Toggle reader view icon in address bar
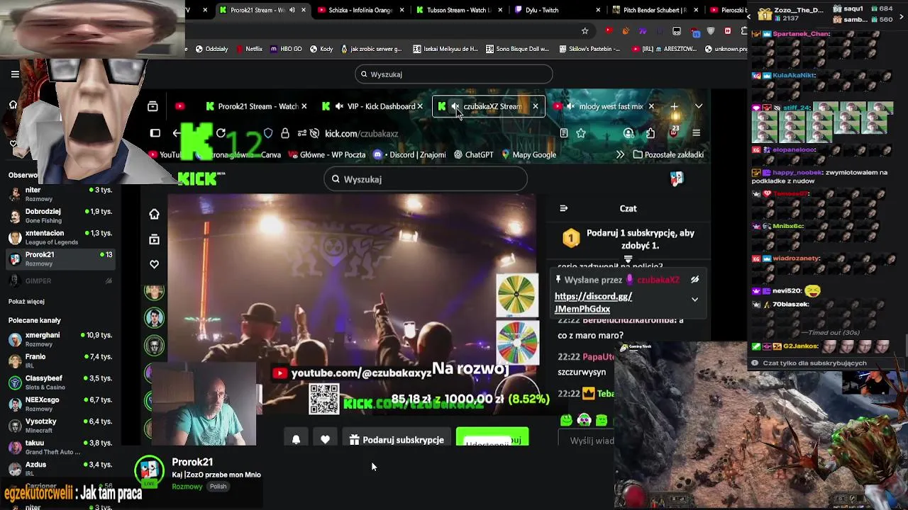This screenshot has height=510, width=908. pos(564,133)
